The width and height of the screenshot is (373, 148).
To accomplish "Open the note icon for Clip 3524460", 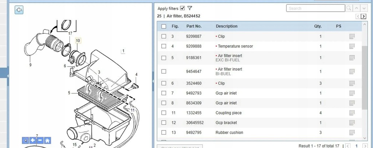I will pyautogui.click(x=352, y=83).
